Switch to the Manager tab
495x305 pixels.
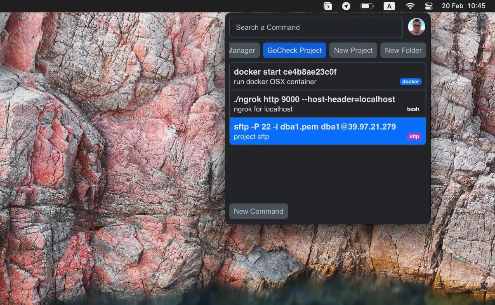243,50
